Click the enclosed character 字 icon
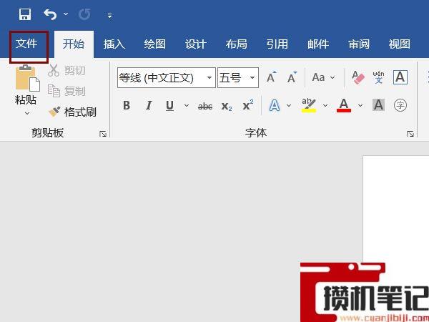The width and height of the screenshot is (429, 322). [x=400, y=105]
